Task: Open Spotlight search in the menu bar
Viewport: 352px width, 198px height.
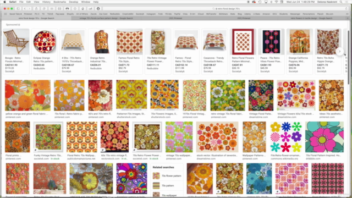Action: tap(341, 2)
